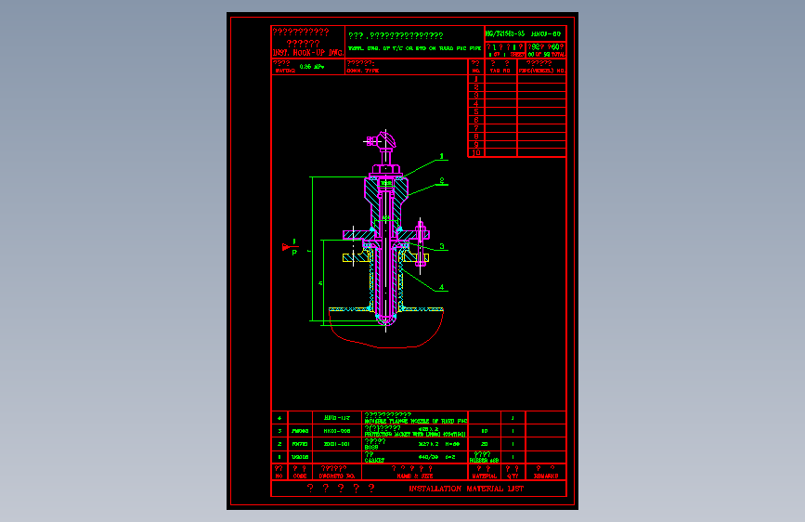Click the 'TAG NO' column header
The image size is (805, 522).
click(x=500, y=71)
